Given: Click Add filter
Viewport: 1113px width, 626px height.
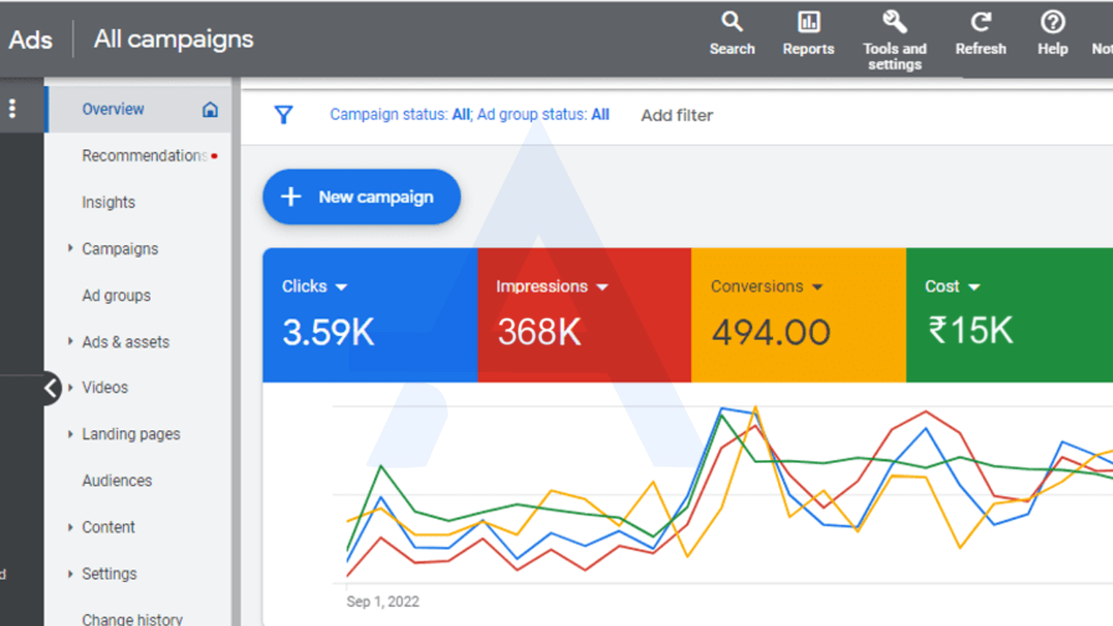Looking at the screenshot, I should [677, 115].
